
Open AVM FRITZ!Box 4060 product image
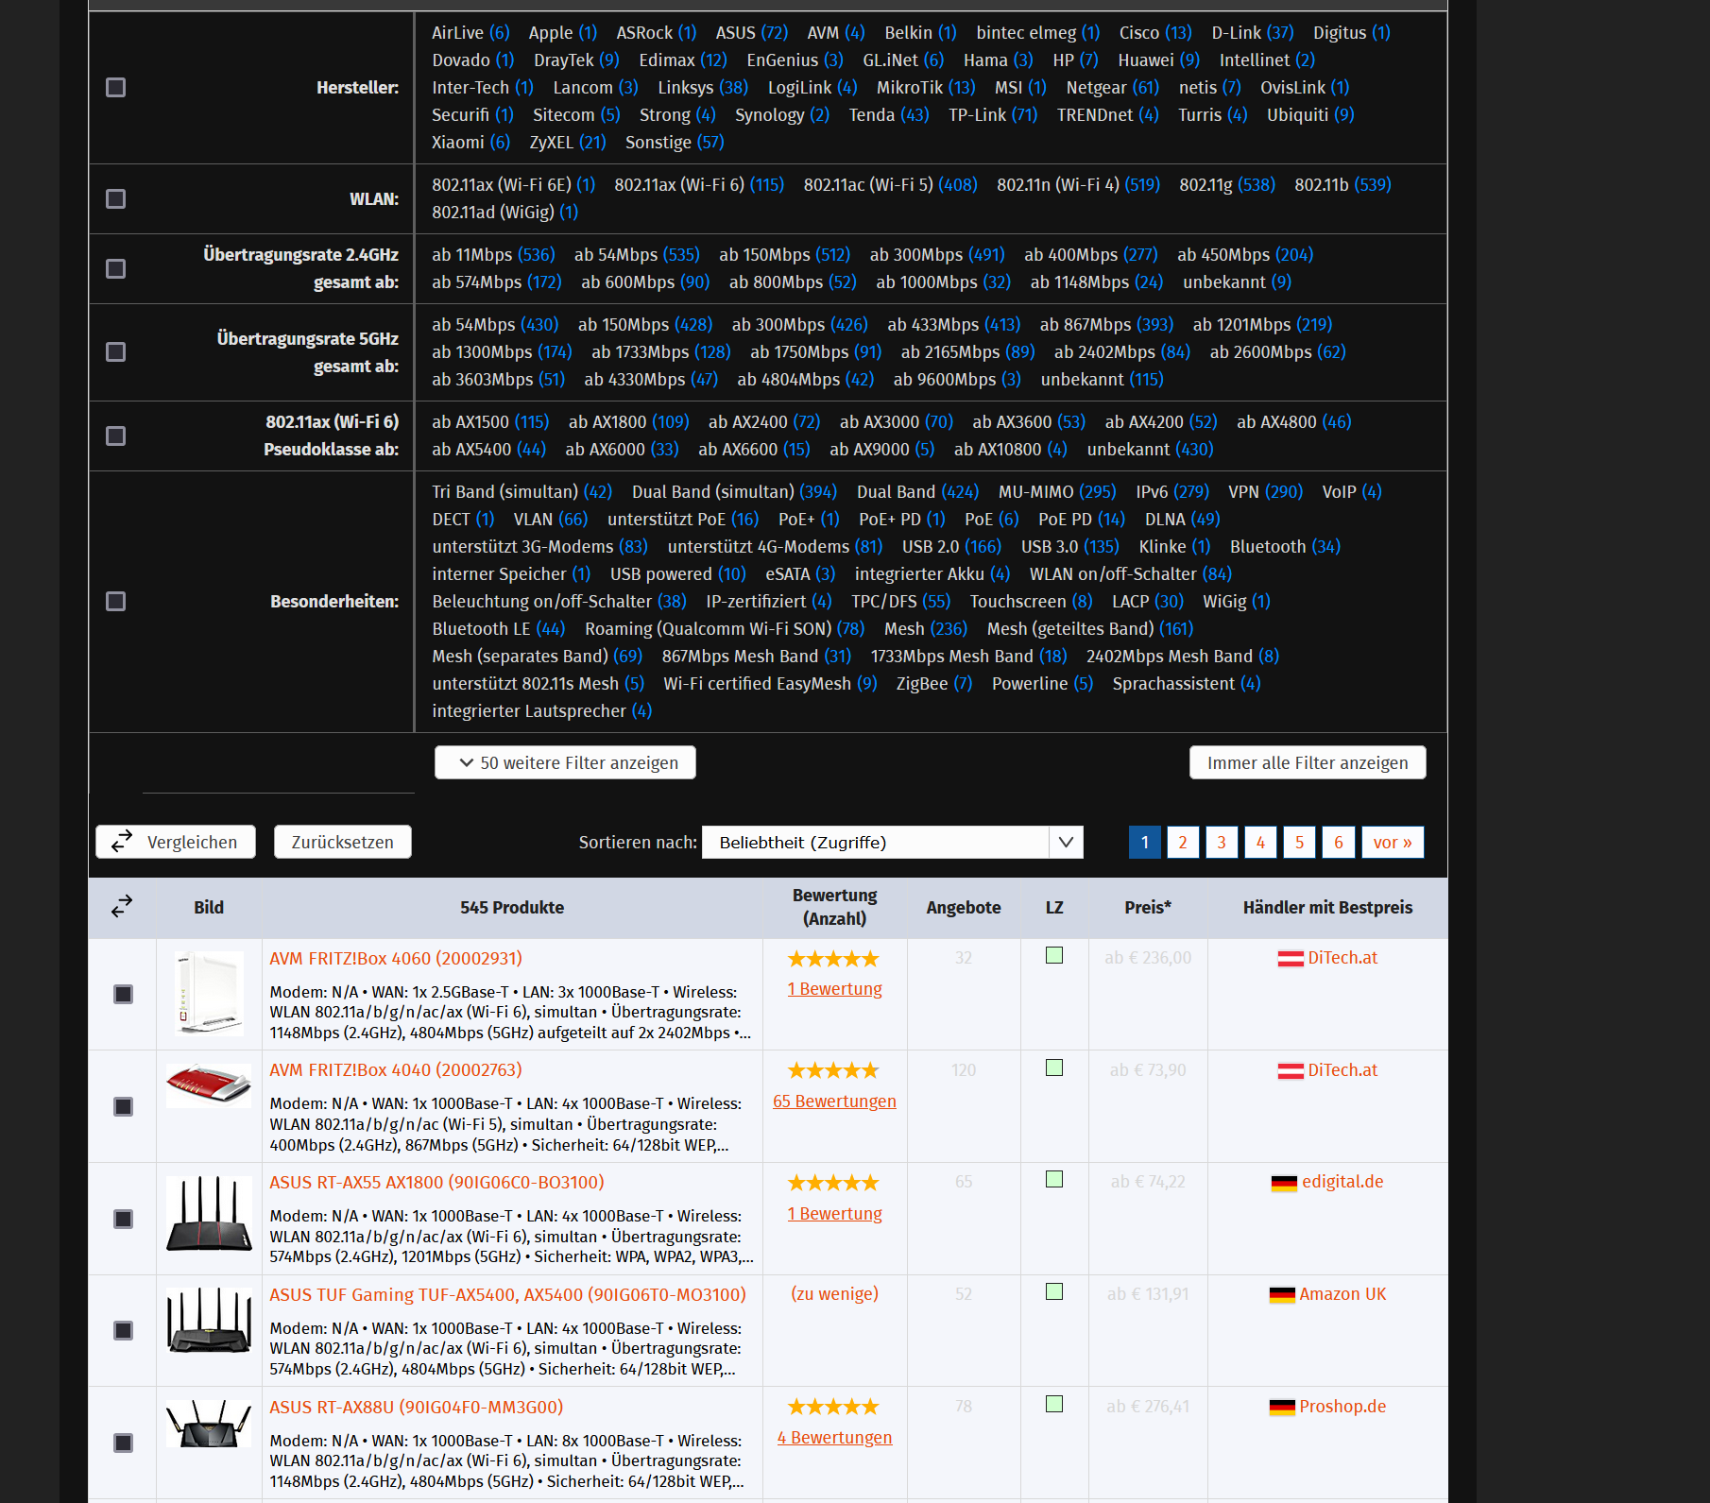(209, 994)
